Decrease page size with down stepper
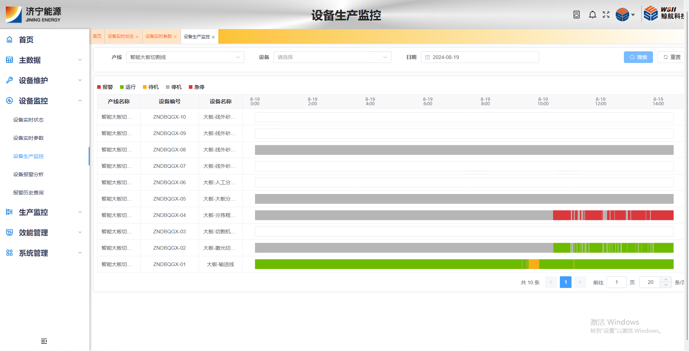 [666, 285]
